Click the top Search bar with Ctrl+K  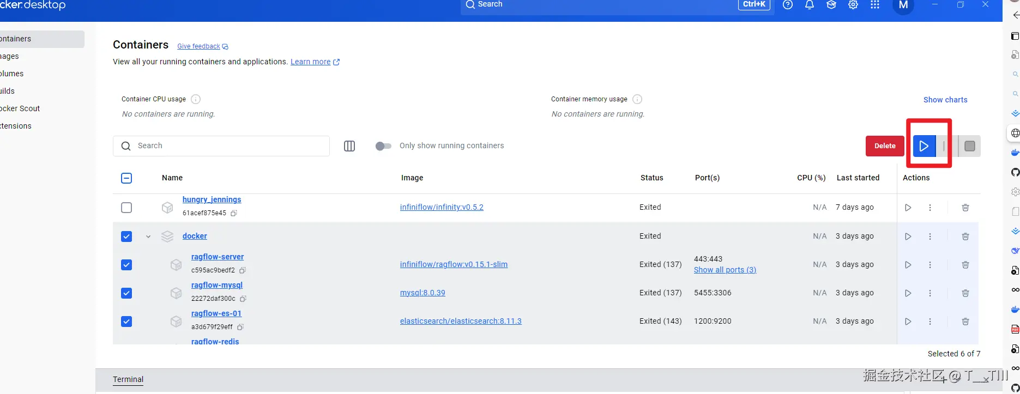click(x=618, y=5)
